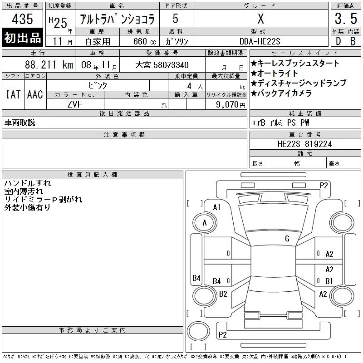
Task: Click the 乗車定員 value 4 人
Action: pos(195,86)
